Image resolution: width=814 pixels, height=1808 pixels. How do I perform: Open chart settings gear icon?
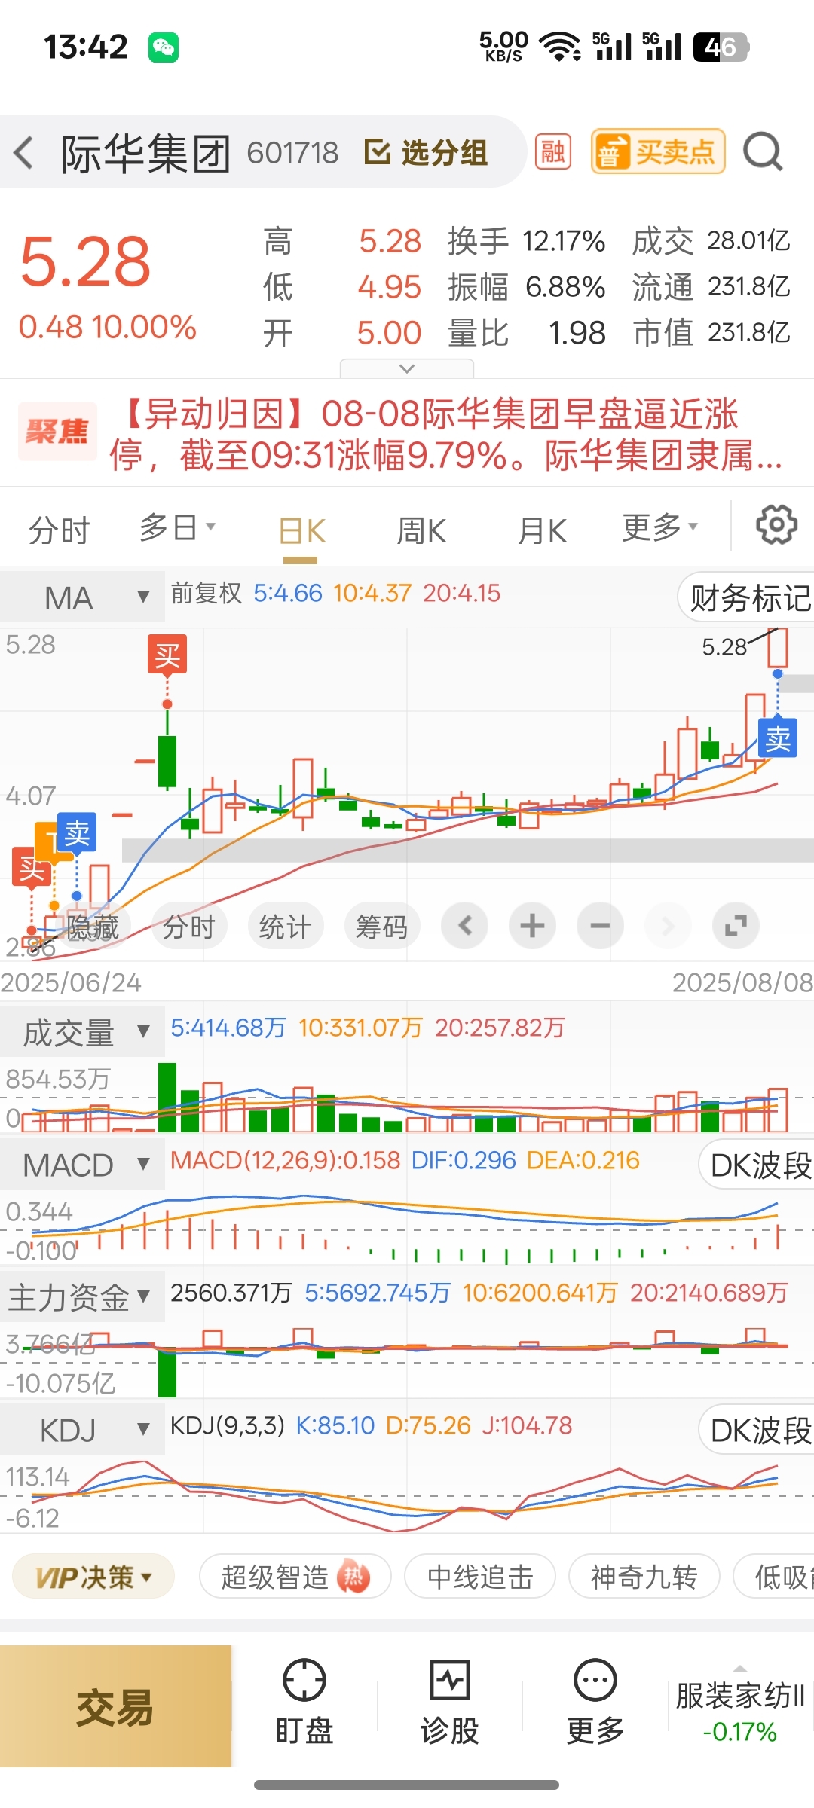pyautogui.click(x=776, y=525)
